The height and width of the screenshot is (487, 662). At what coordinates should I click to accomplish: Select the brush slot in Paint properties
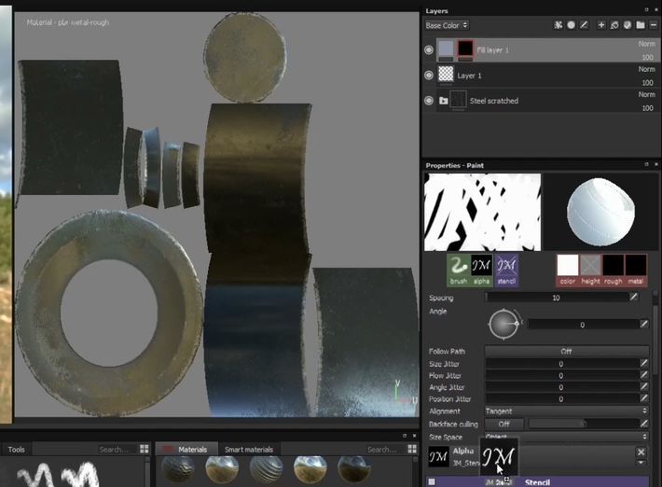(458, 270)
